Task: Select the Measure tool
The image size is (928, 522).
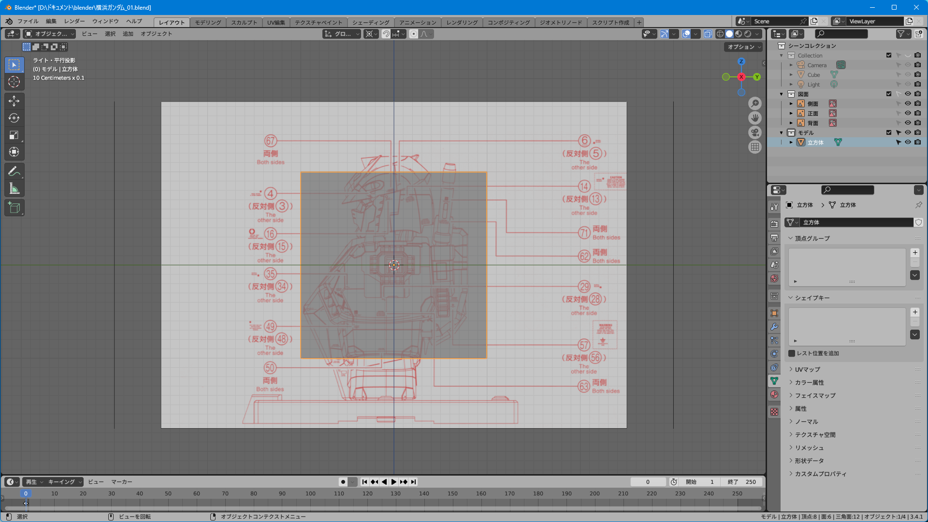Action: pyautogui.click(x=14, y=188)
